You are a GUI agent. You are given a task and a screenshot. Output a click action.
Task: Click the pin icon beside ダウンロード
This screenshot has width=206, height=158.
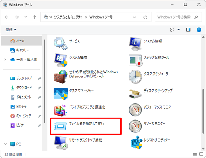pos(40,88)
